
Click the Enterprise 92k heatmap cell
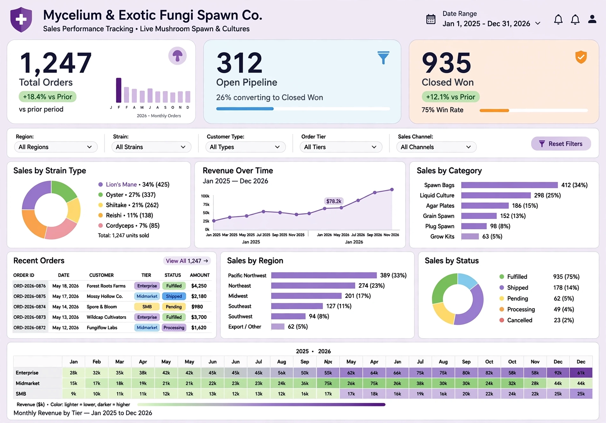(x=558, y=373)
